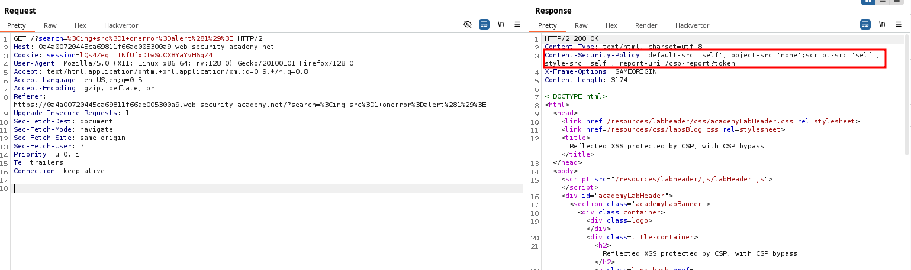Viewport: 911px width, 270px height.
Task: Toggle word wrap icon in Response panel
Action: point(865,25)
